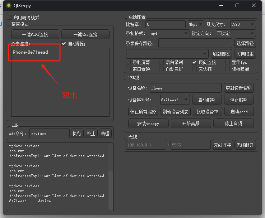Select Phone-8e71eead in the device list
Screen dimensions: 265x218
click(31, 52)
